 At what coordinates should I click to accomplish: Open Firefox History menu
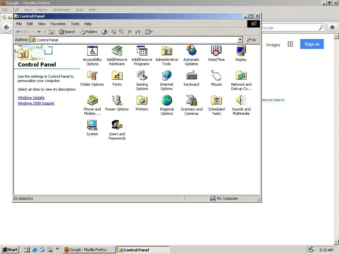pos(42,10)
